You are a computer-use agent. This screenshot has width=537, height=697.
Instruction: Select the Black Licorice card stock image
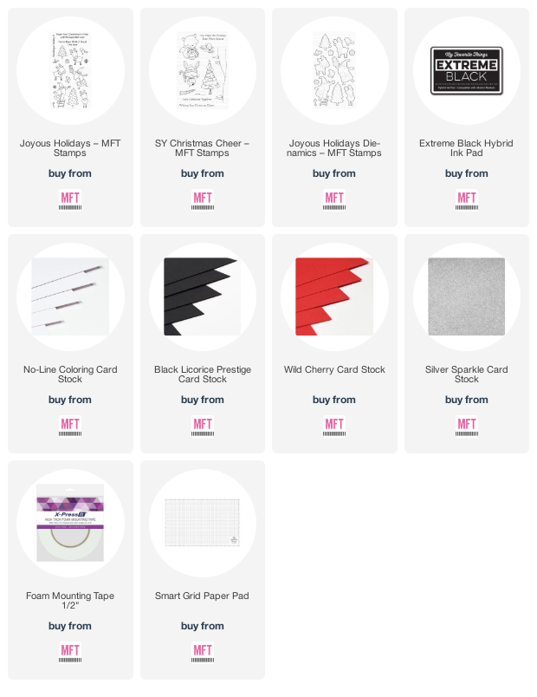coord(203,296)
